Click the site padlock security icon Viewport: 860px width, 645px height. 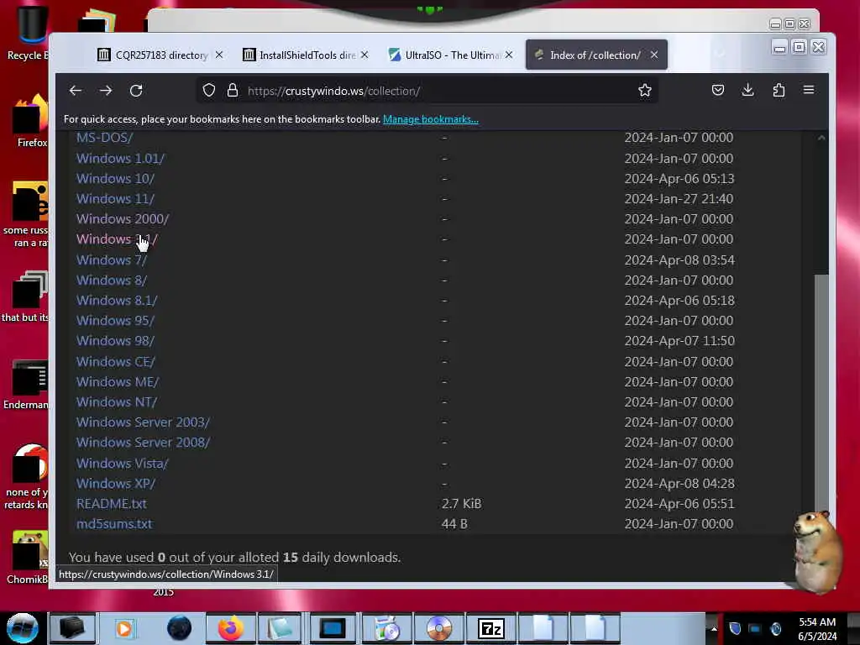(233, 91)
